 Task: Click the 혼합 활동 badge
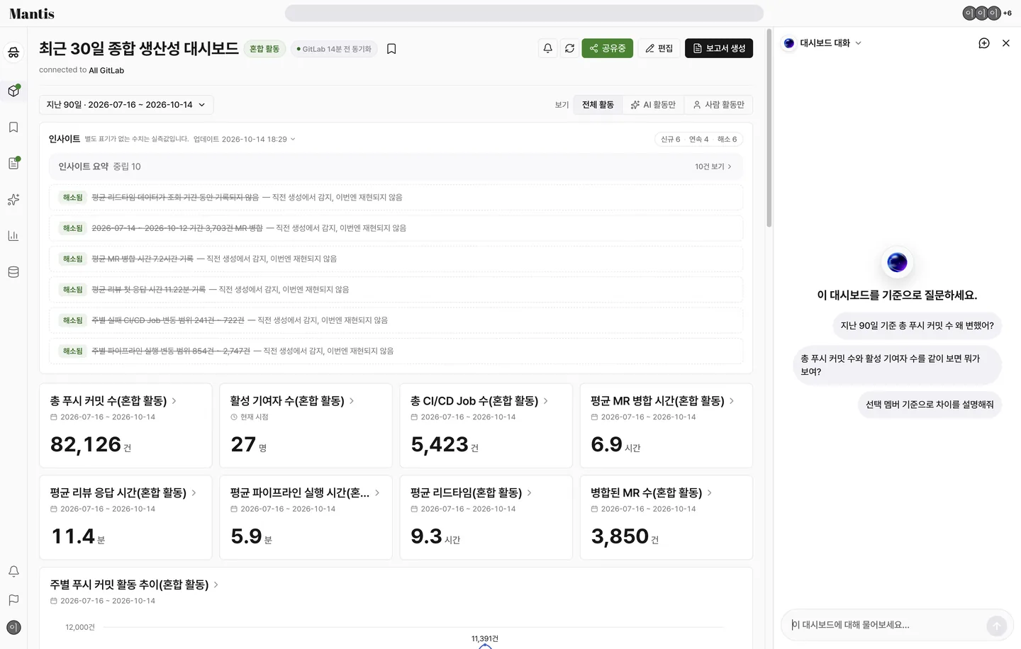click(x=264, y=49)
